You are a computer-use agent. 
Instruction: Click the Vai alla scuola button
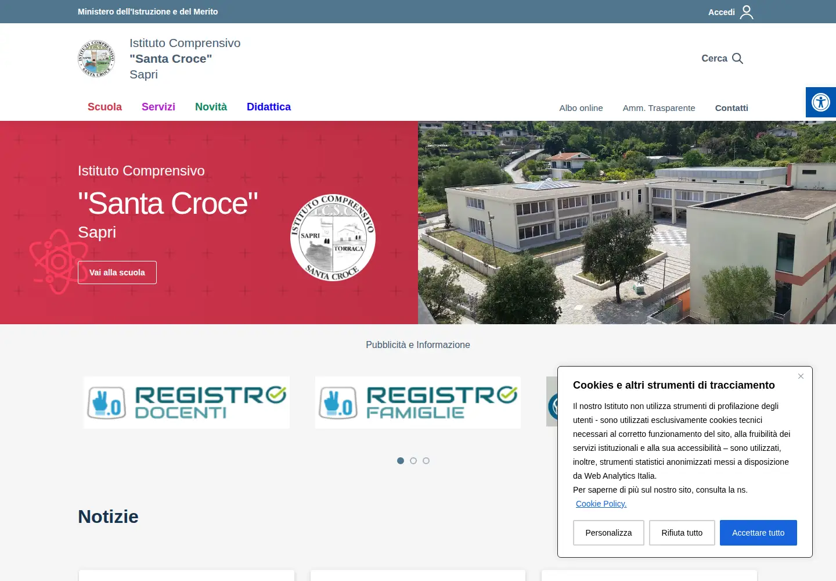click(x=117, y=272)
